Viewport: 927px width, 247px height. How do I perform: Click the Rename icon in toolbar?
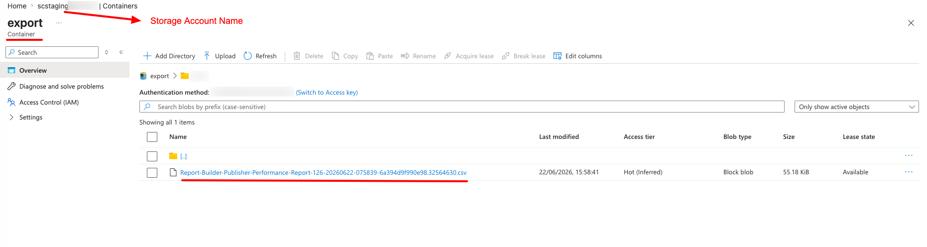click(405, 56)
